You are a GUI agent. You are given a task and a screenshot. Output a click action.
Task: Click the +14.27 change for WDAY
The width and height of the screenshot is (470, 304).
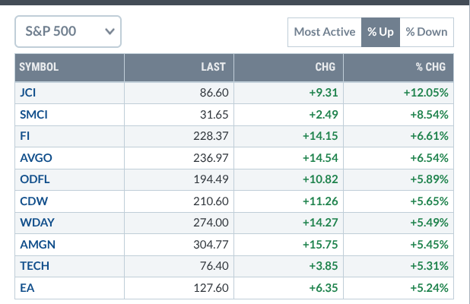click(x=320, y=223)
